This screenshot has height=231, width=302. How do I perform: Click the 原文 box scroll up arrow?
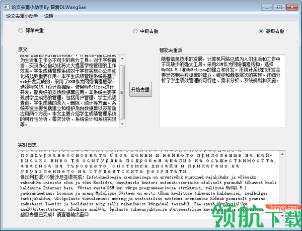(122, 59)
